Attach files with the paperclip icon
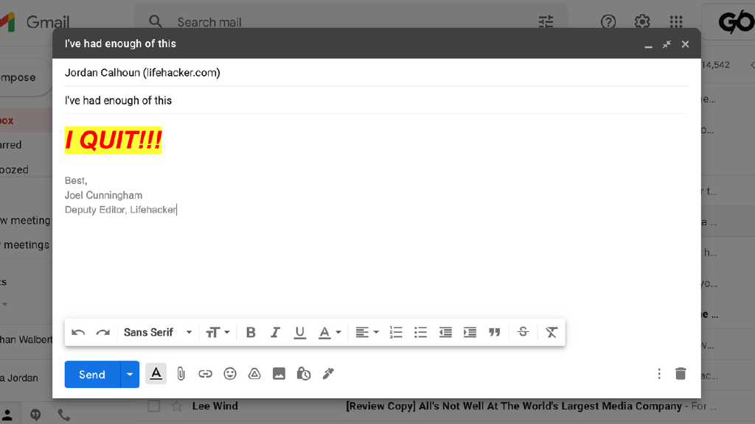The image size is (755, 424). tap(181, 374)
